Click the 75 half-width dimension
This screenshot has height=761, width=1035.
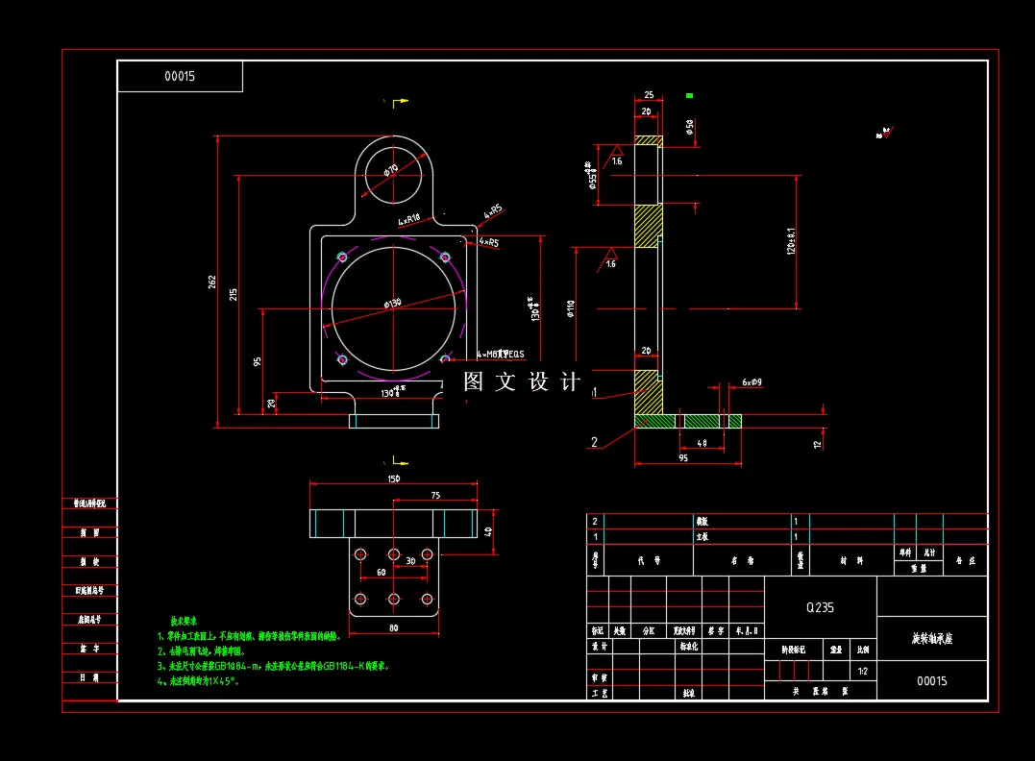click(435, 495)
